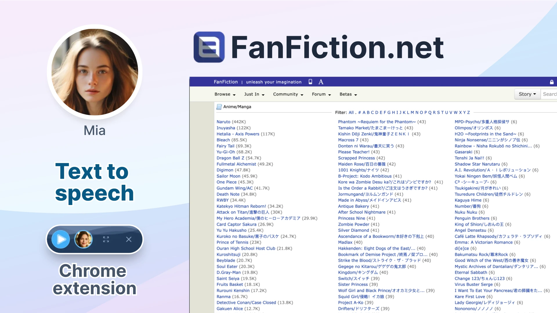Click the Anime/Manga book icon
This screenshot has width=557, height=313.
tap(219, 107)
